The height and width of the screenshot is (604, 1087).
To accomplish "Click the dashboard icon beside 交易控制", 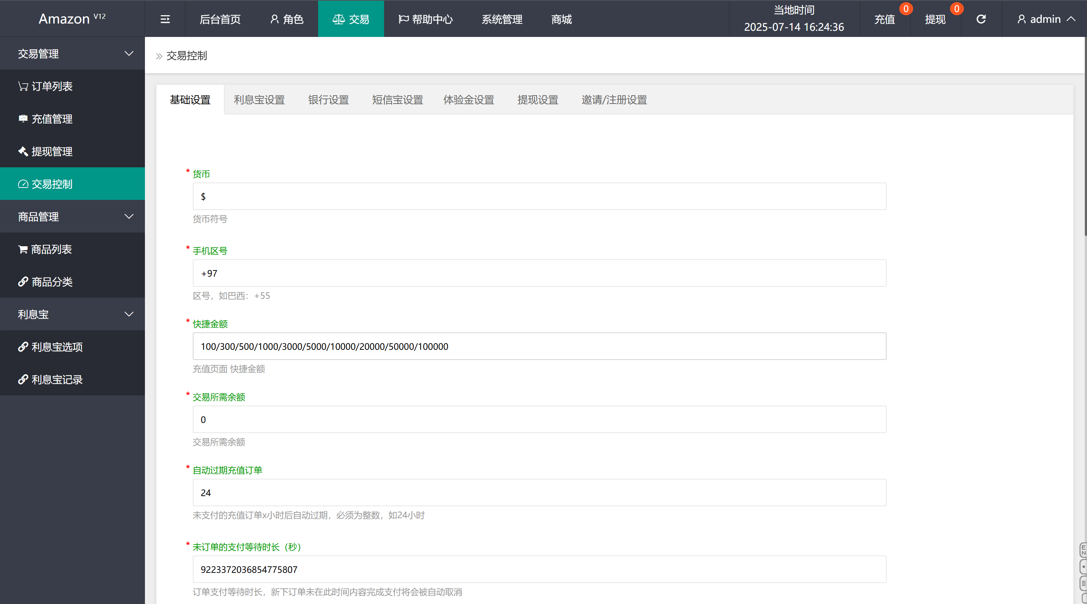I will point(23,184).
